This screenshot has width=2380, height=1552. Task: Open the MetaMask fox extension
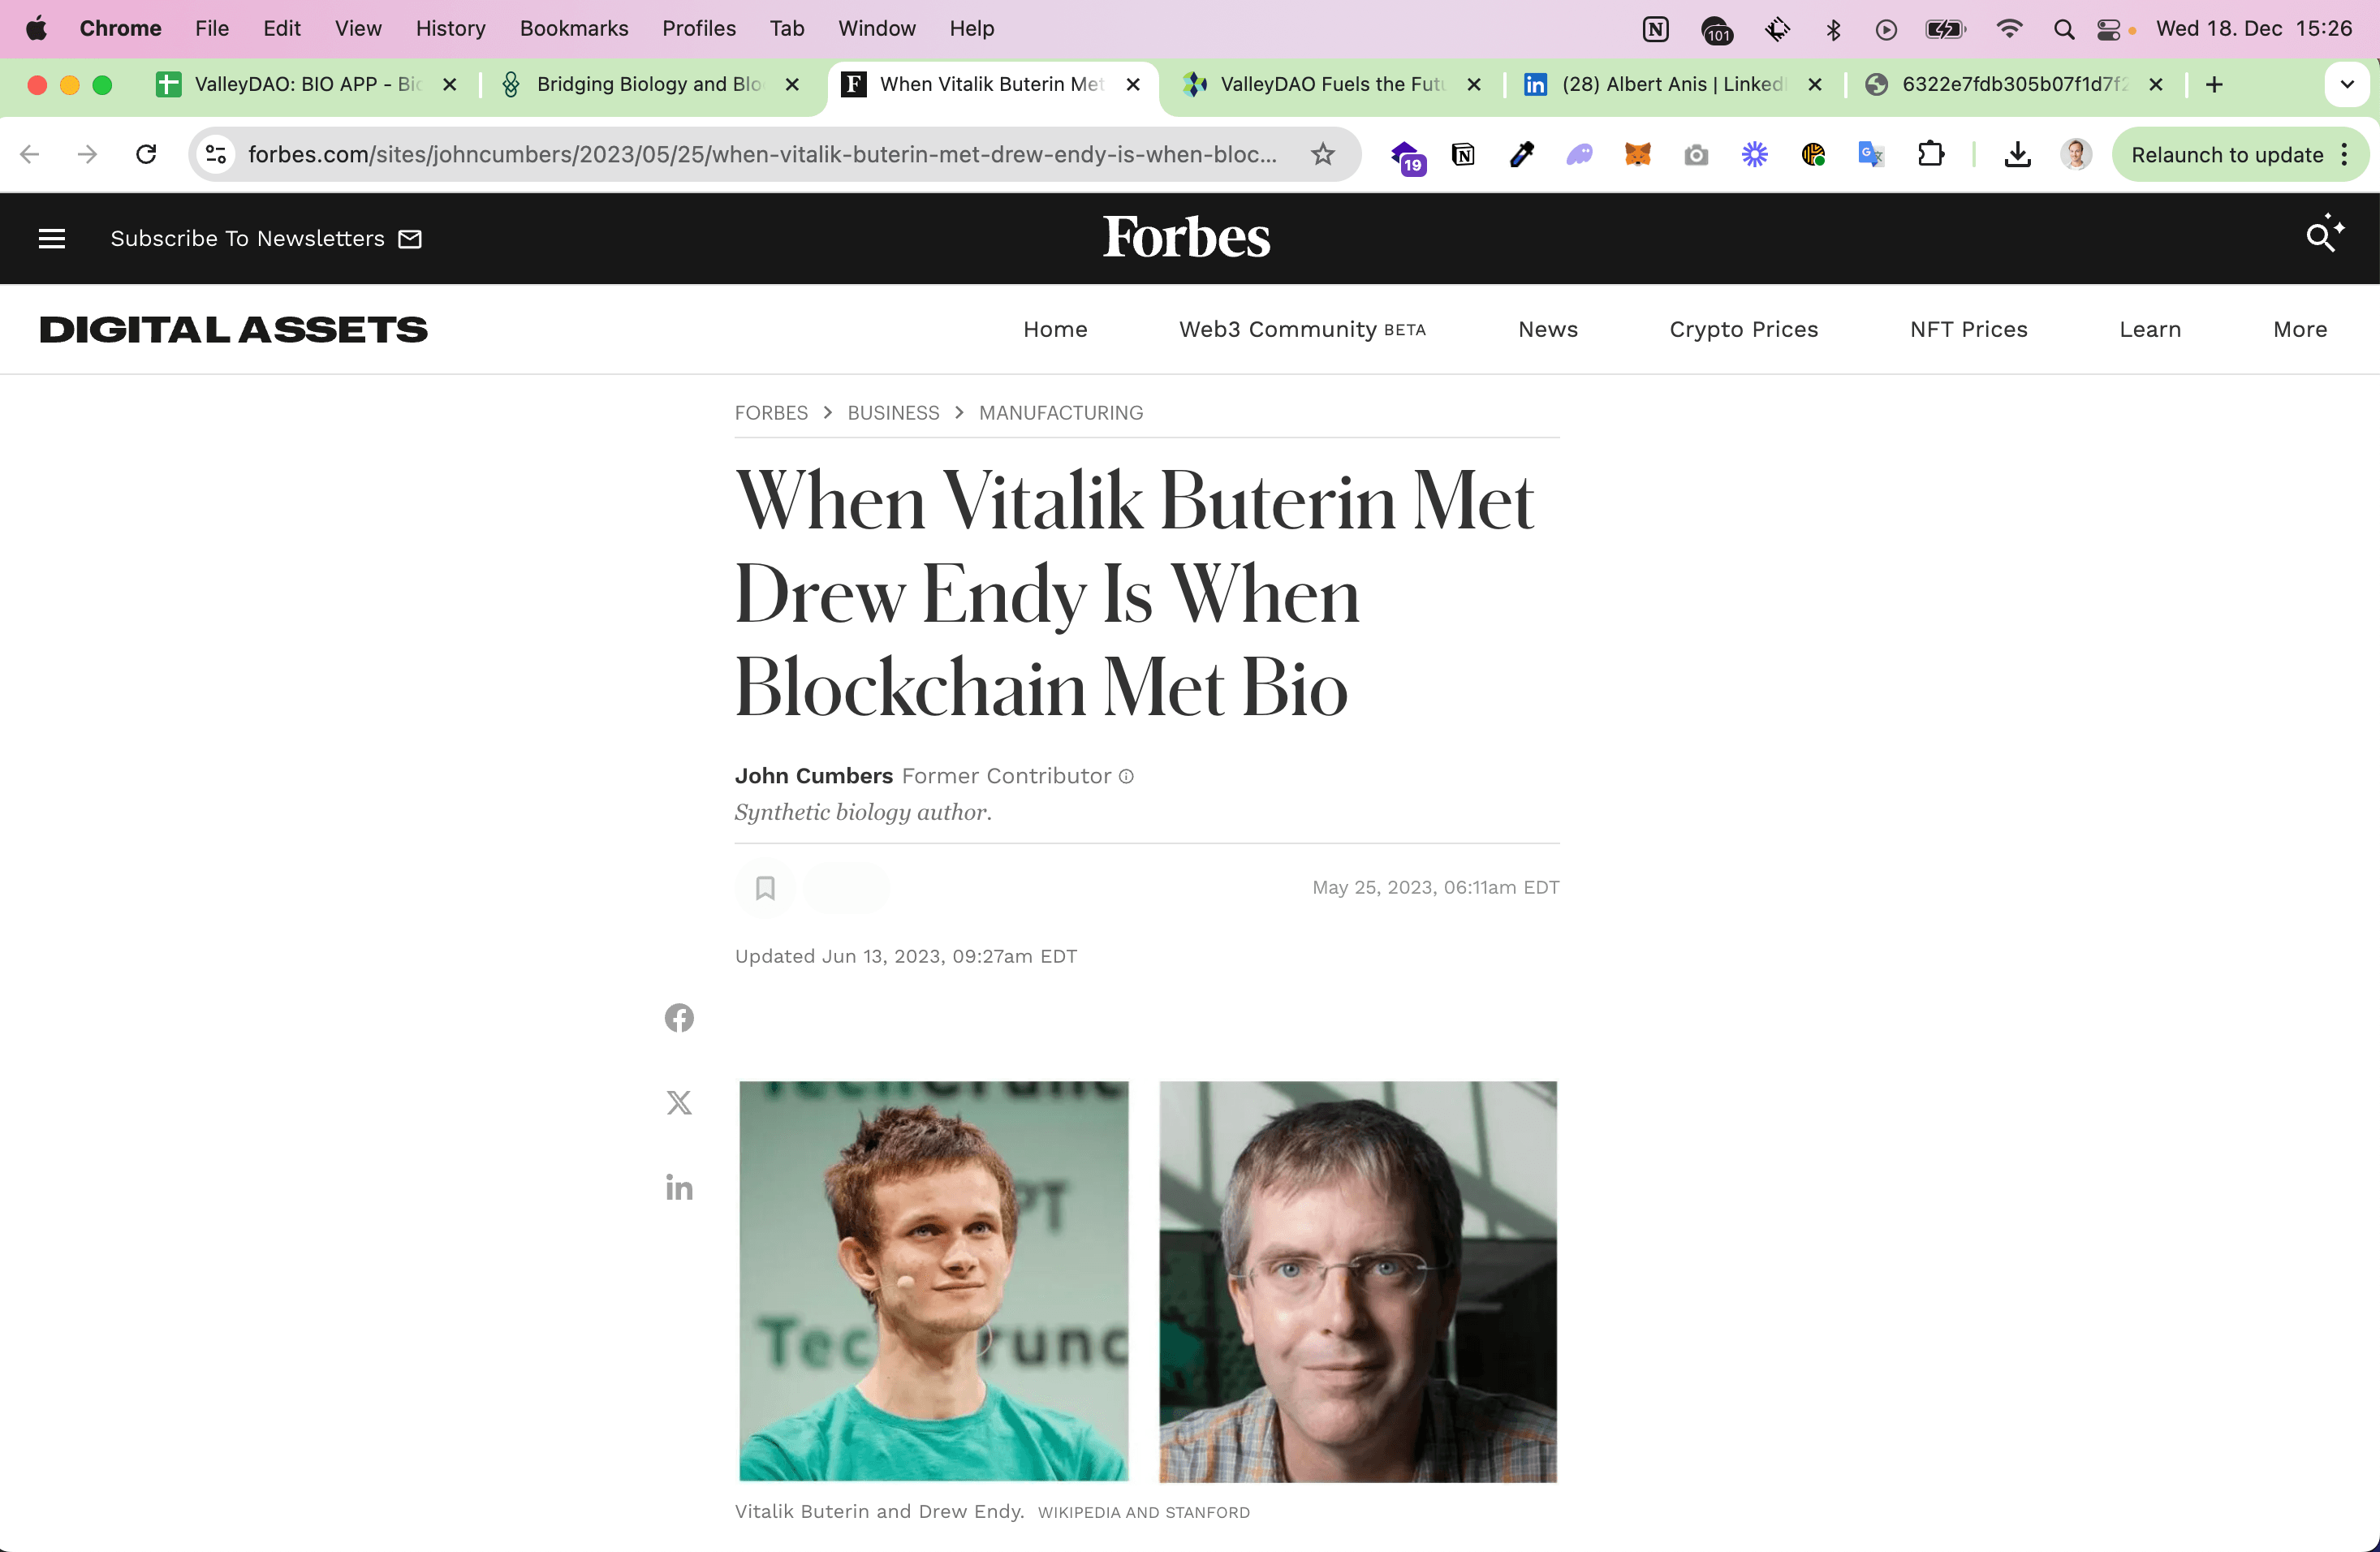click(x=1637, y=154)
